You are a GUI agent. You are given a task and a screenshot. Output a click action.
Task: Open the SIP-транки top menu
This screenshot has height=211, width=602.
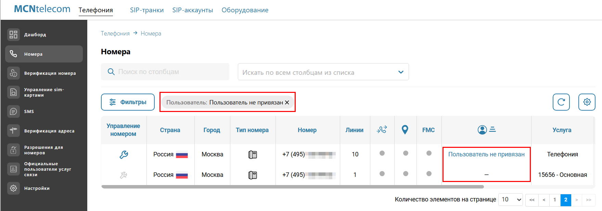pos(147,10)
